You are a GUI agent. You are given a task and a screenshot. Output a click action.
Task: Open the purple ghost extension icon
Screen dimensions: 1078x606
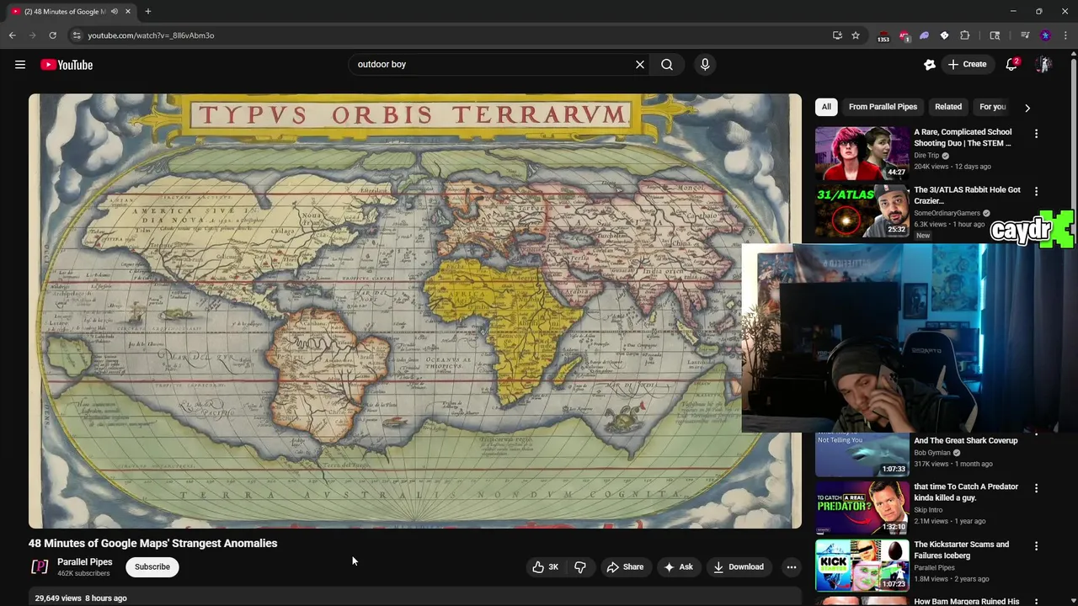924,35
